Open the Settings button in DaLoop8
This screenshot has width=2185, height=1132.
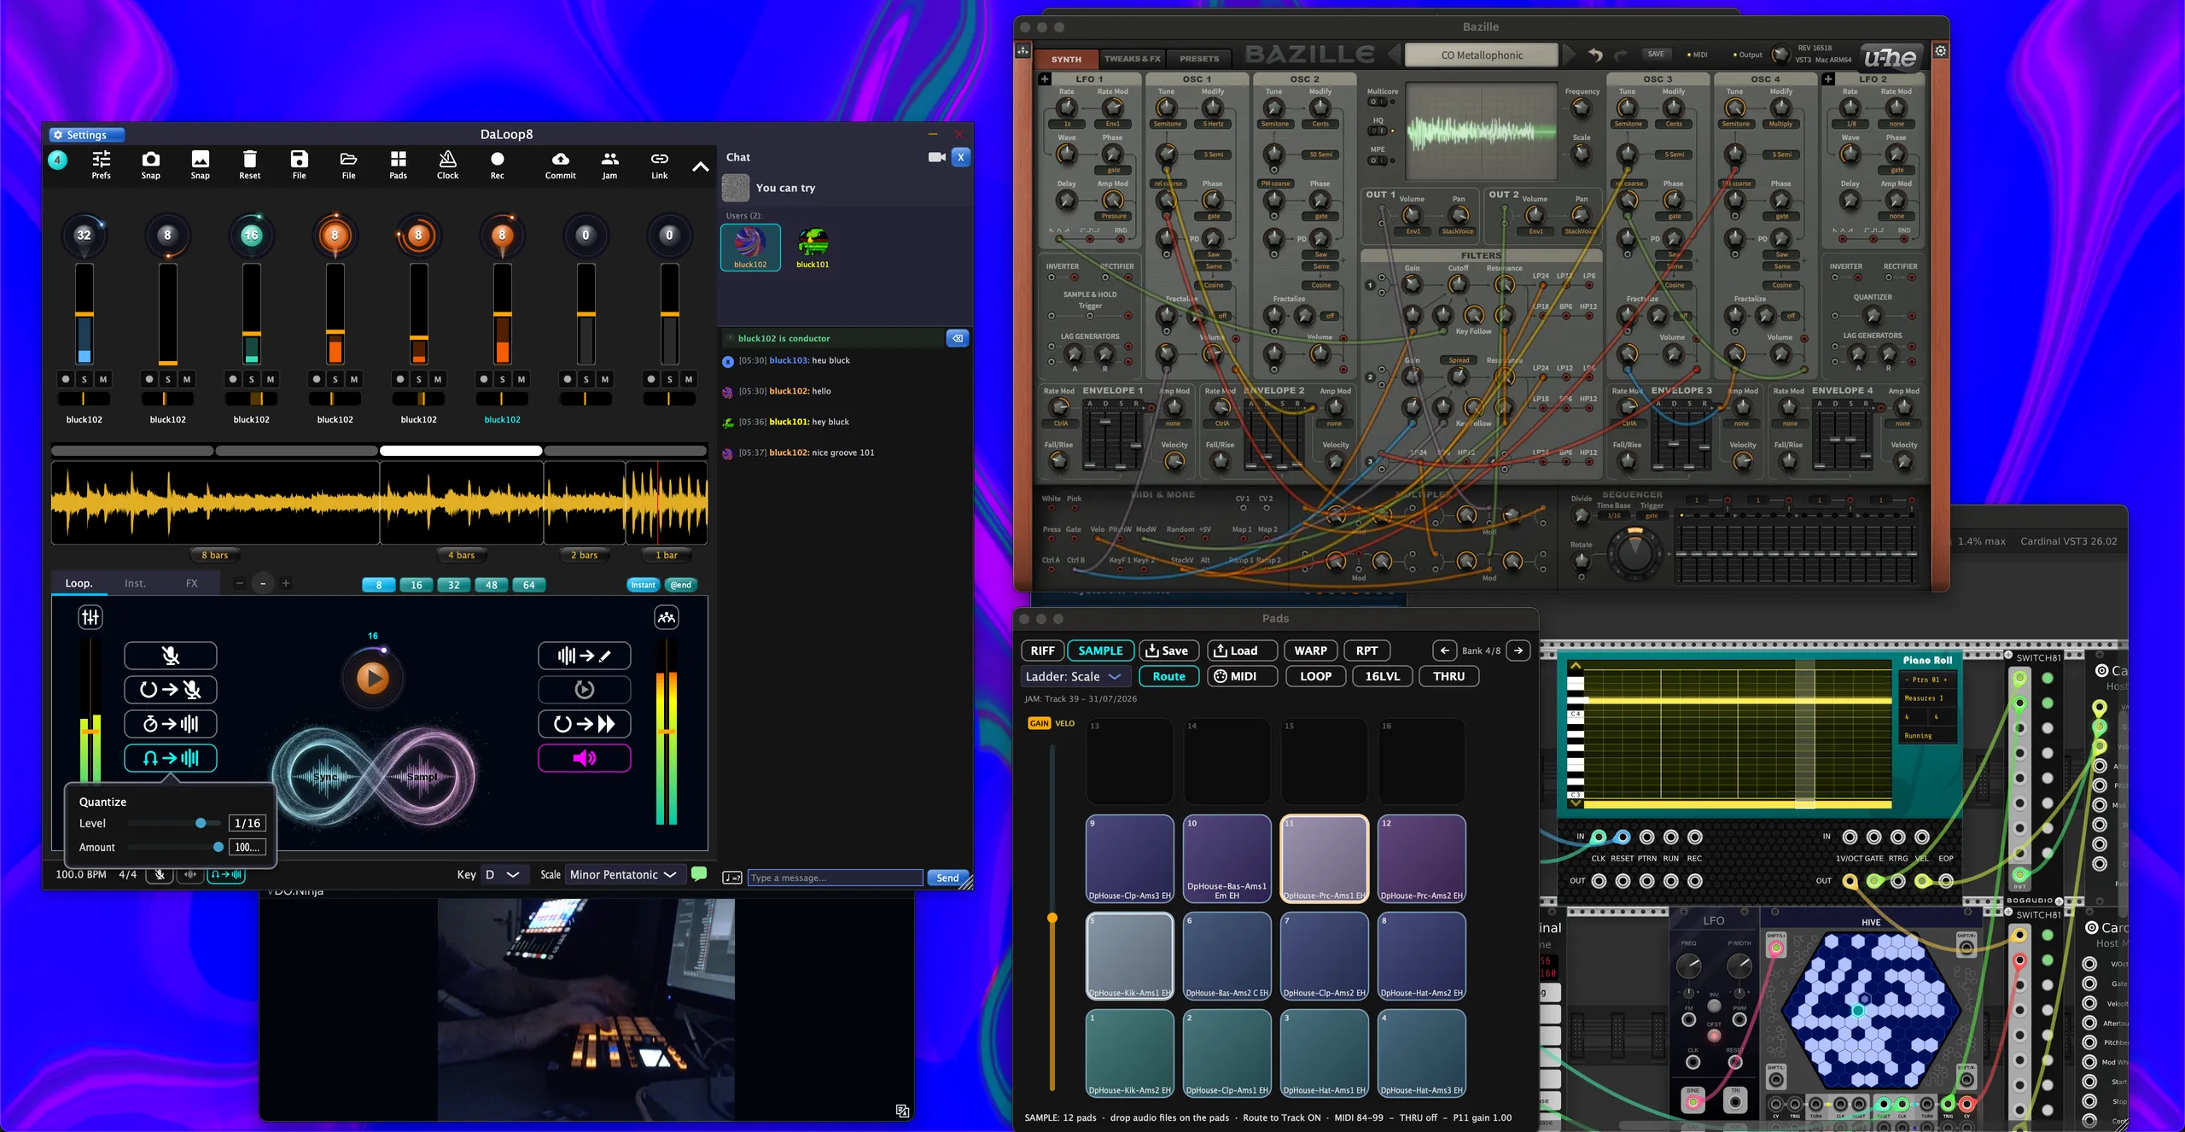pyautogui.click(x=87, y=135)
